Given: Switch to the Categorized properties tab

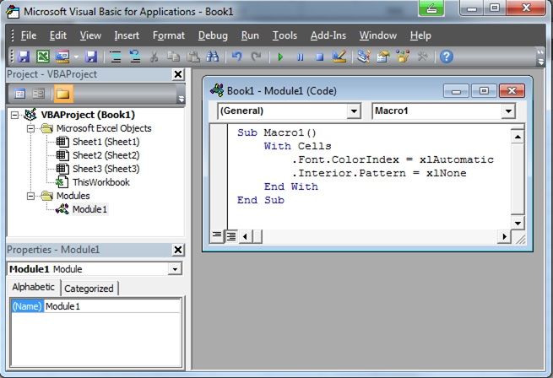Looking at the screenshot, I should (89, 289).
